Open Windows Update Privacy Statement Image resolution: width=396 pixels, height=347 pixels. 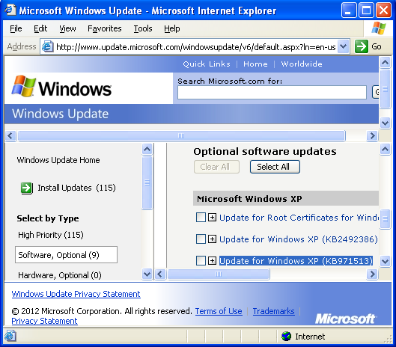coord(76,294)
